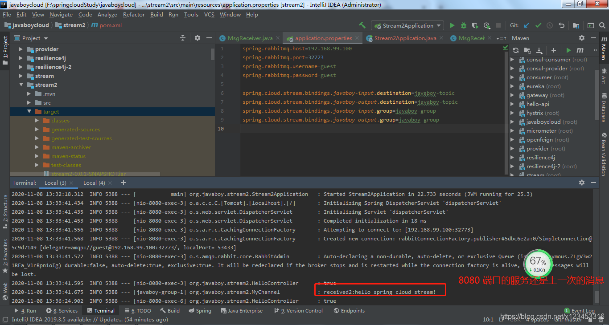Rollback changes with undo arrow icon

(x=562, y=25)
